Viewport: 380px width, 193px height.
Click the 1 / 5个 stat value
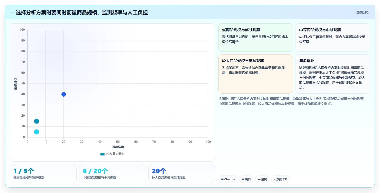(x=24, y=171)
